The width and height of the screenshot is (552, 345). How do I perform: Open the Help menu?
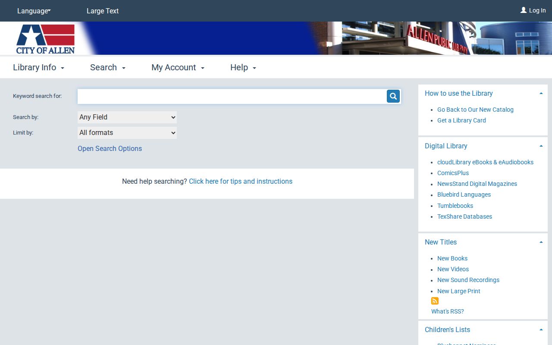click(243, 68)
